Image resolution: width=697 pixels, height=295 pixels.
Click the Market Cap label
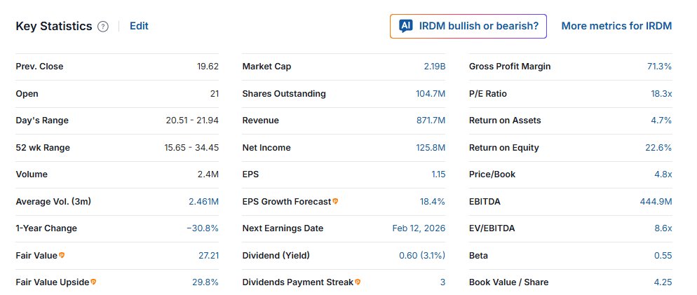pyautogui.click(x=266, y=67)
